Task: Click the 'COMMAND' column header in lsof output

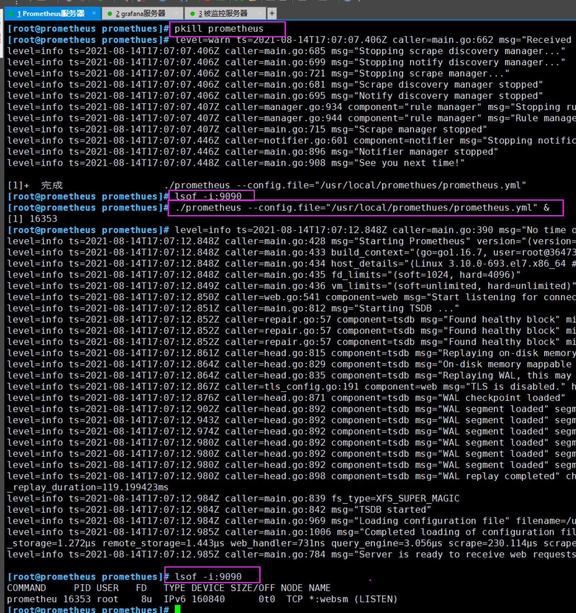Action: pos(26,588)
